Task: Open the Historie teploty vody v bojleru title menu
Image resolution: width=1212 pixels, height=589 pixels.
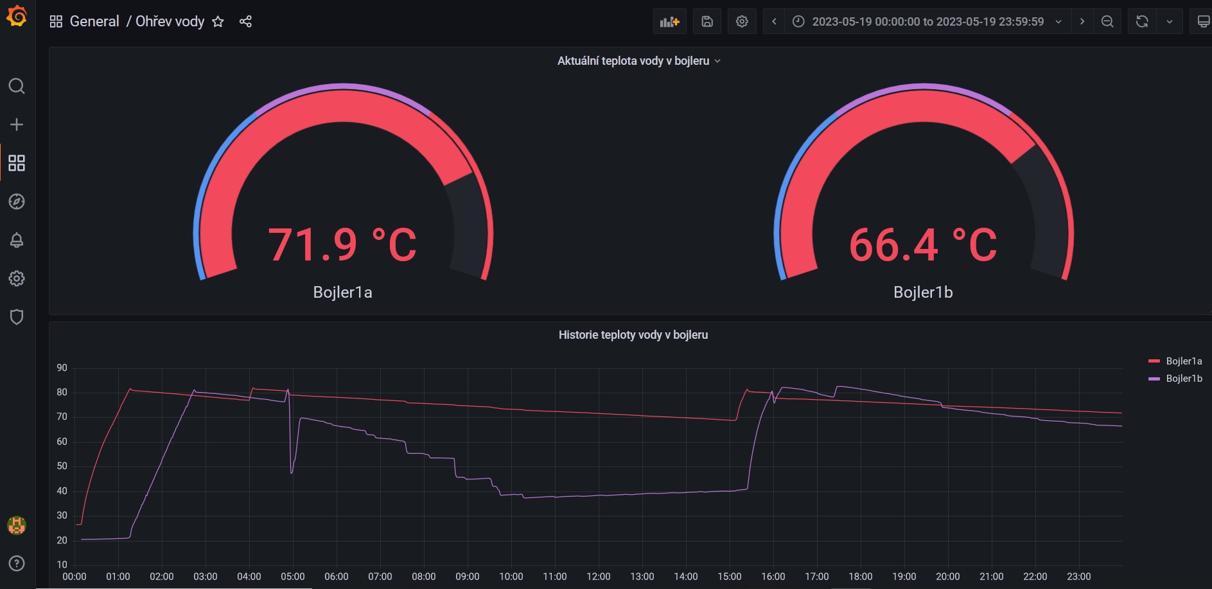Action: point(633,335)
